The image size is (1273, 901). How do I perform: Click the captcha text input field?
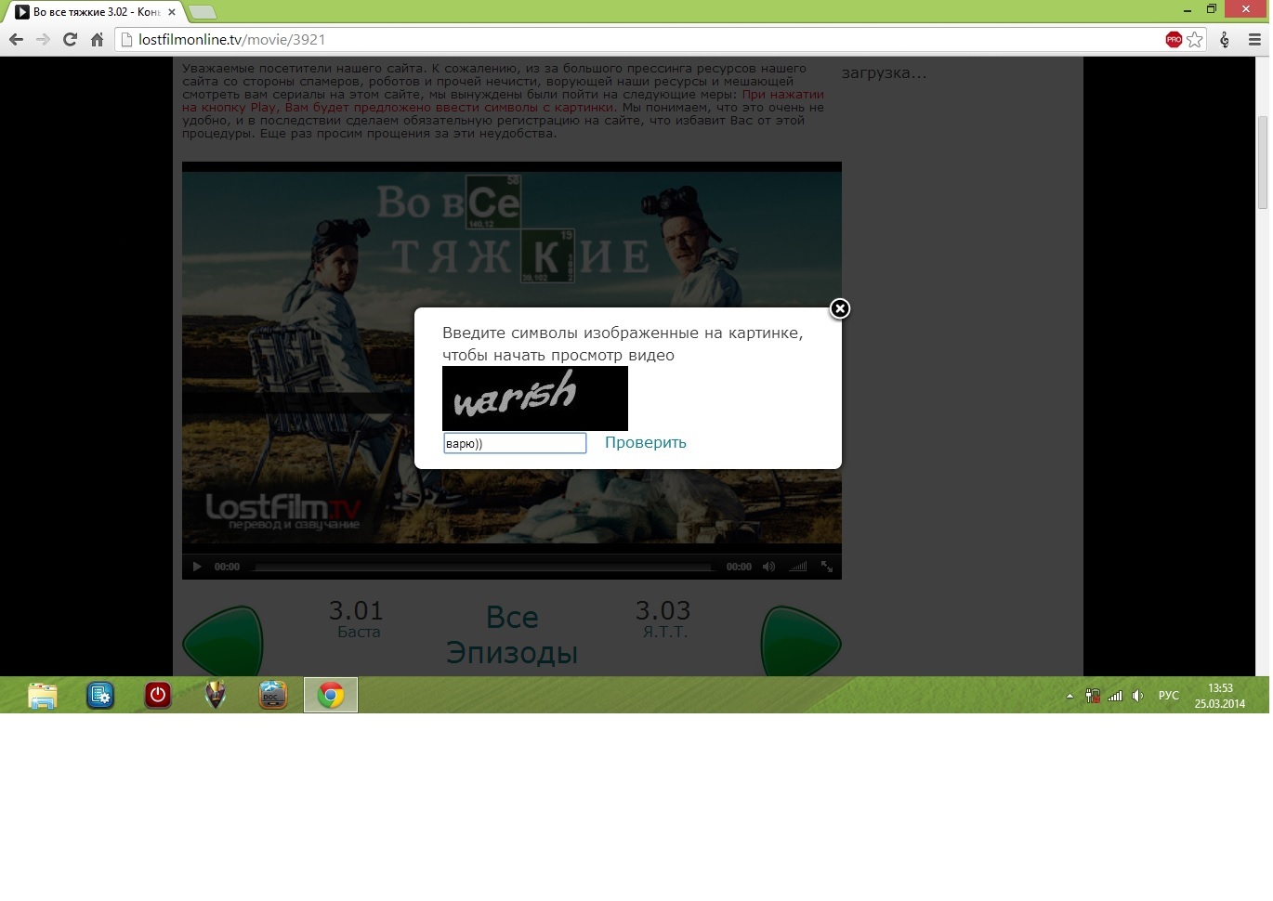(x=515, y=444)
